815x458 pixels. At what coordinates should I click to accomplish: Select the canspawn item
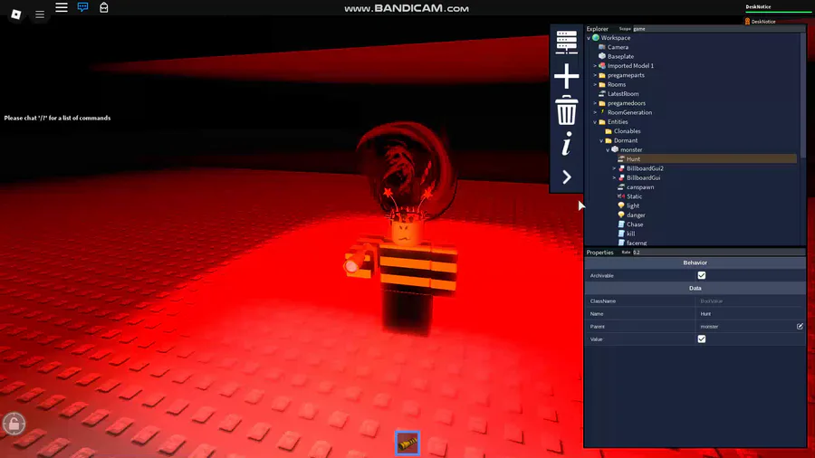click(640, 187)
